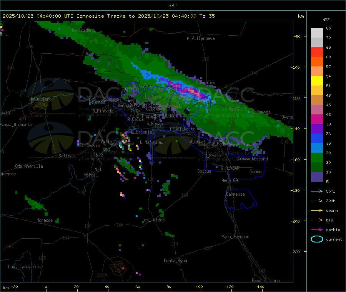Click the 'CompantEscard' map label
The image size is (346, 292).
coord(253,159)
